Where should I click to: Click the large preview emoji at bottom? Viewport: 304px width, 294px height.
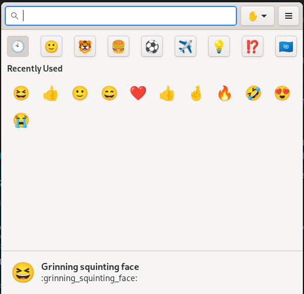23,272
